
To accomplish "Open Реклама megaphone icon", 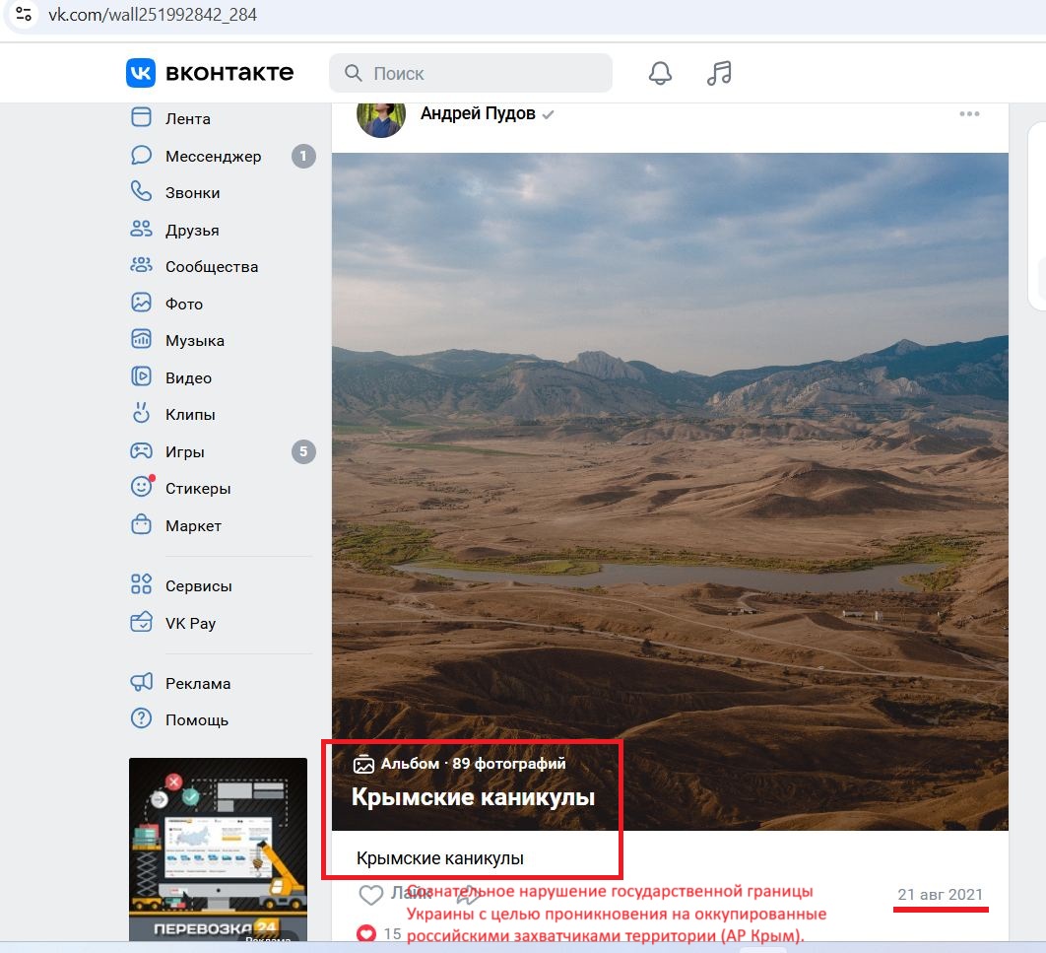I will click(142, 682).
